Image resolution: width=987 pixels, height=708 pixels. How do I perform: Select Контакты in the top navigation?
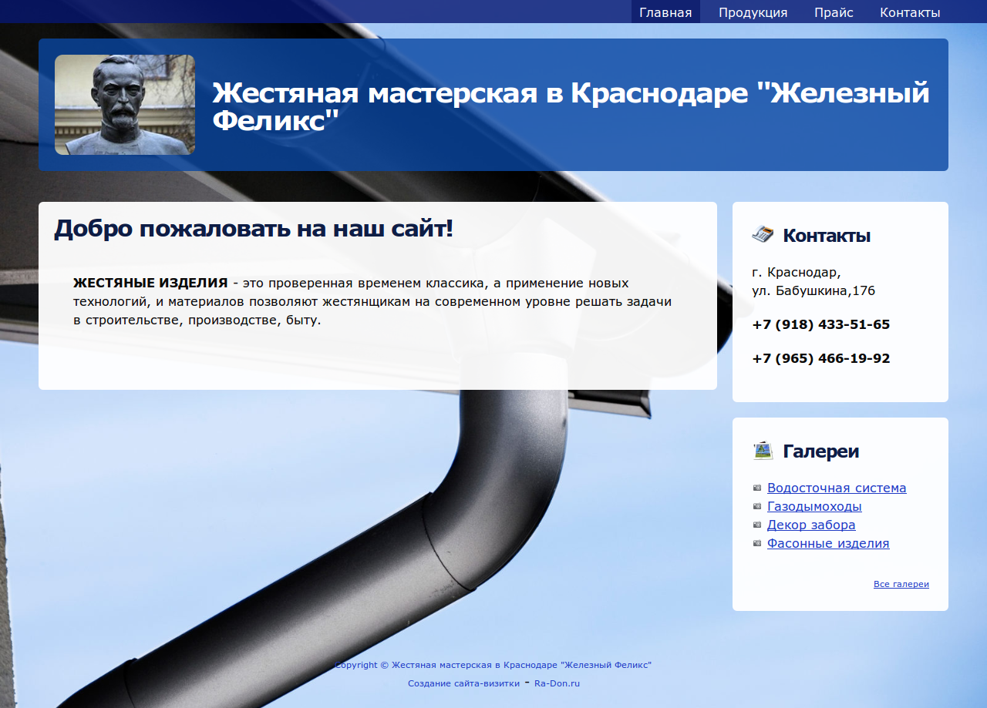tap(910, 12)
